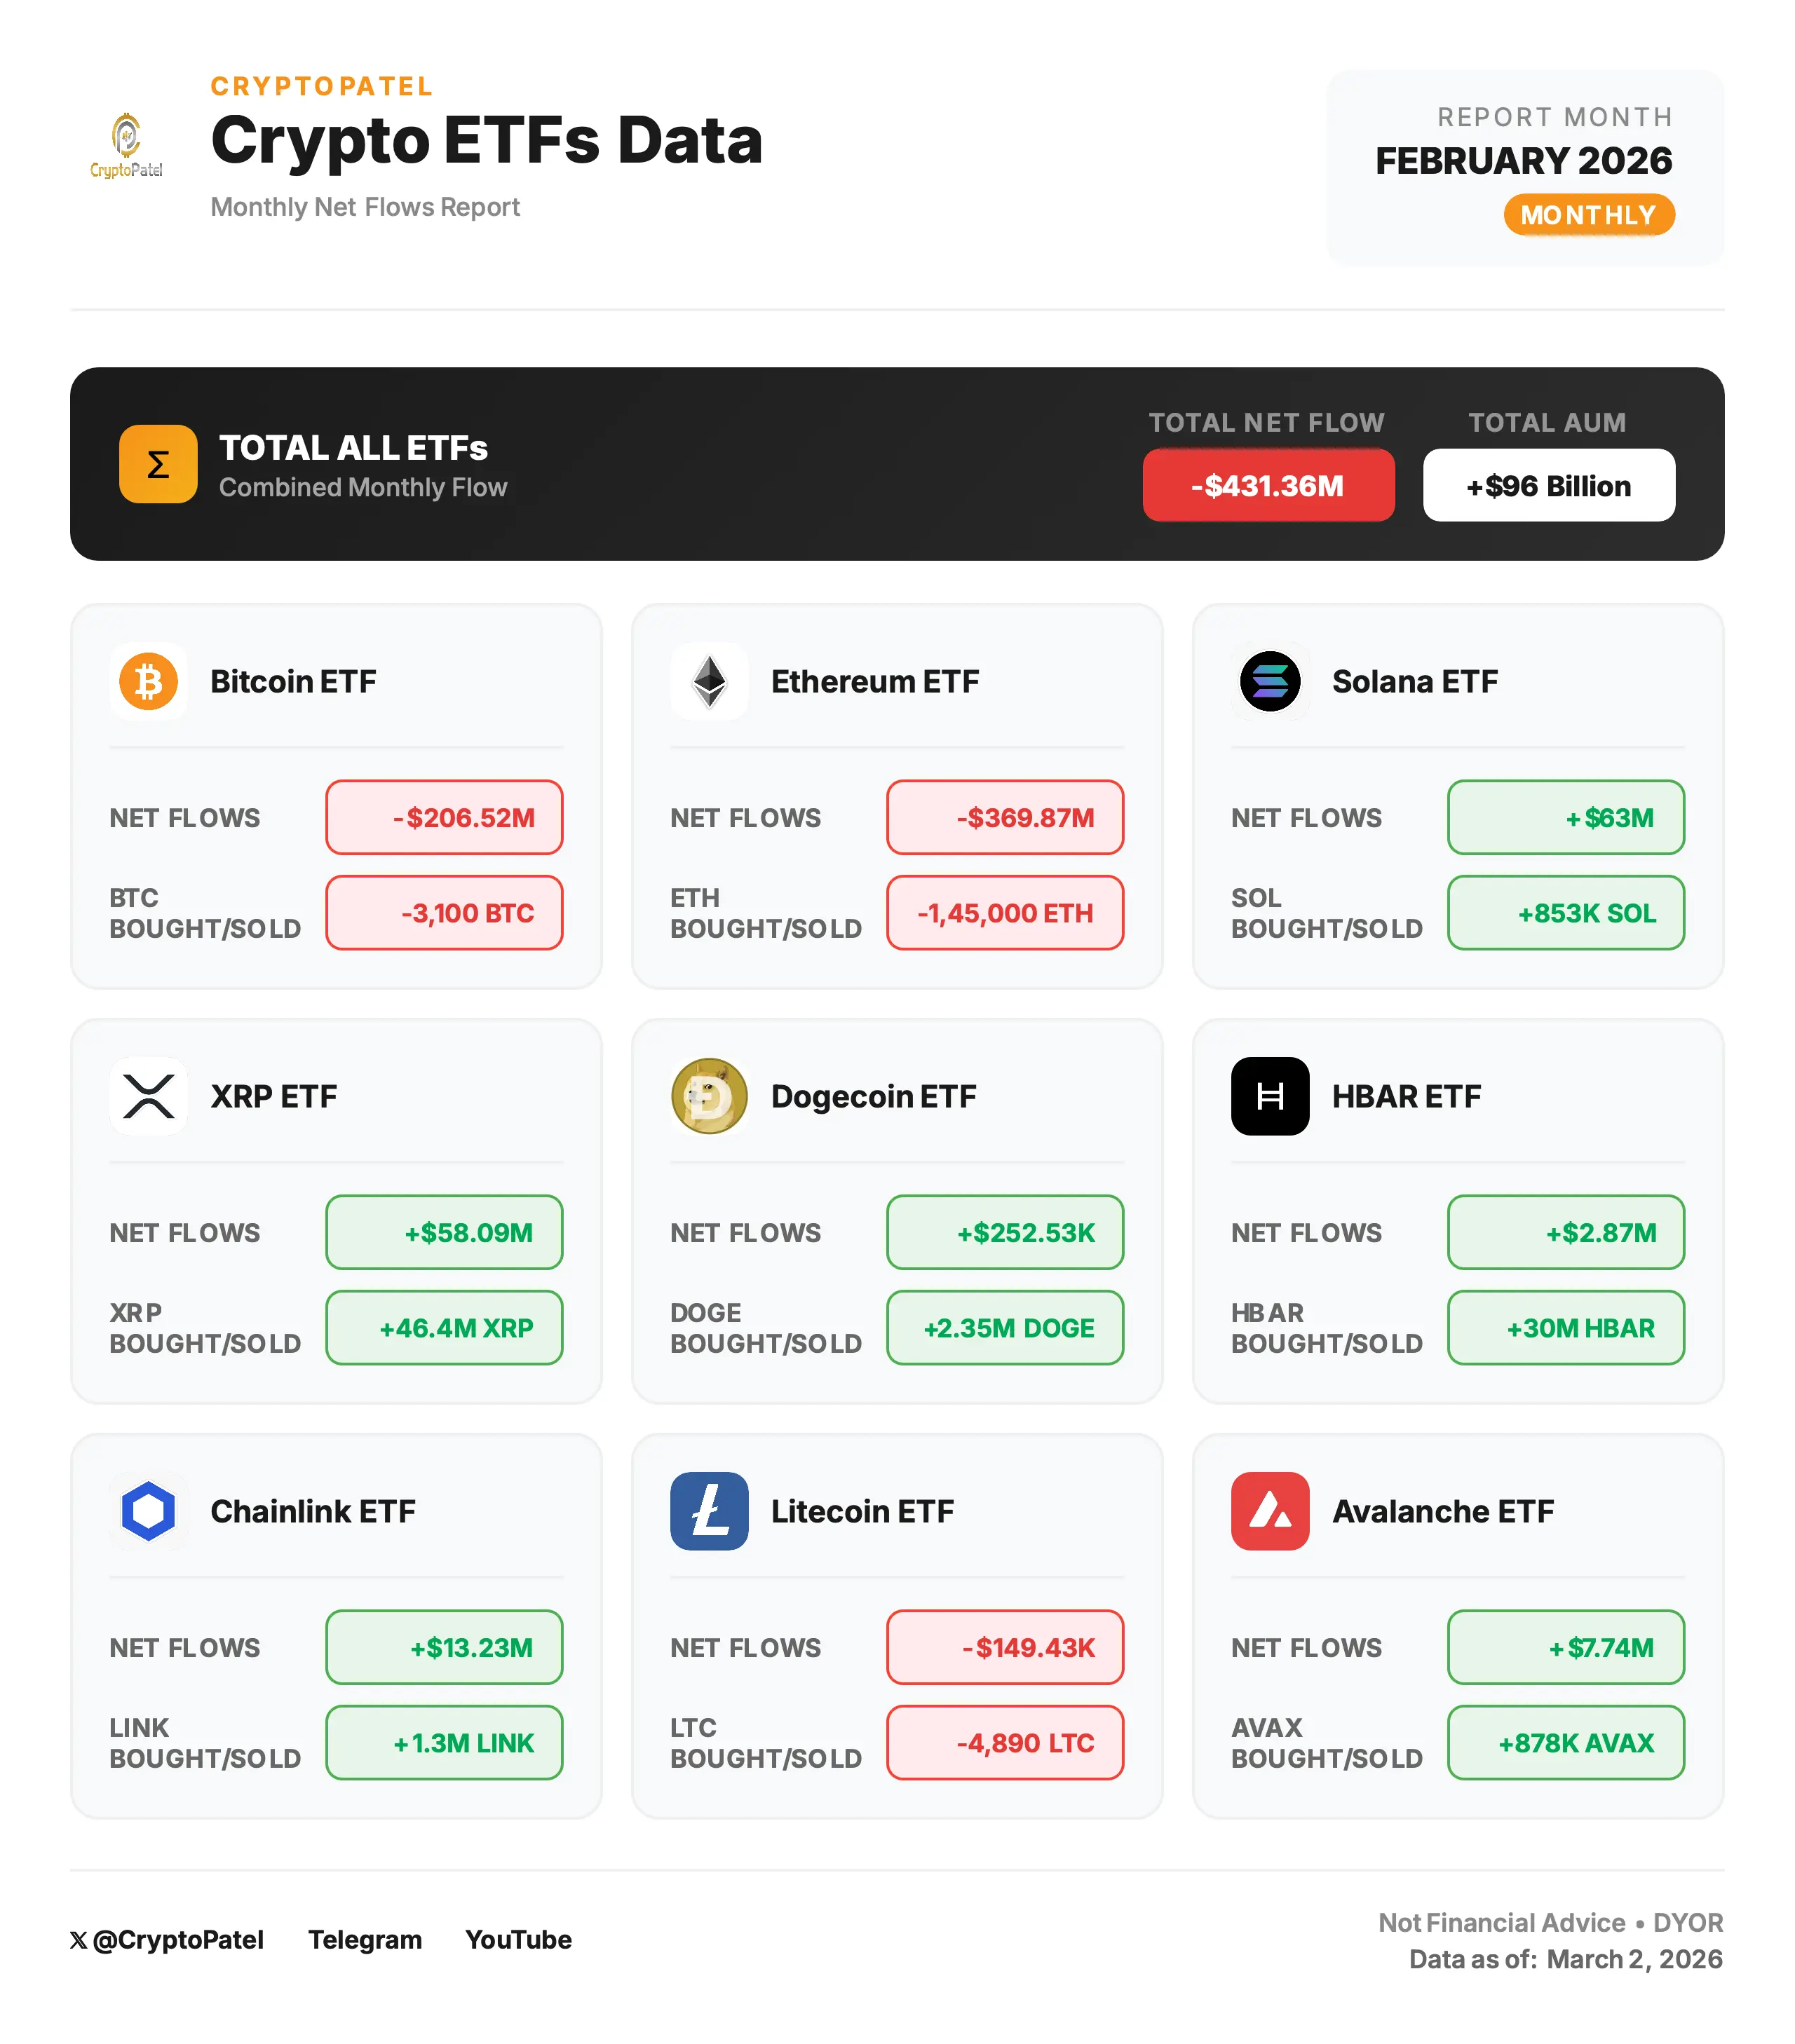Open the YouTube footer link

click(518, 1939)
